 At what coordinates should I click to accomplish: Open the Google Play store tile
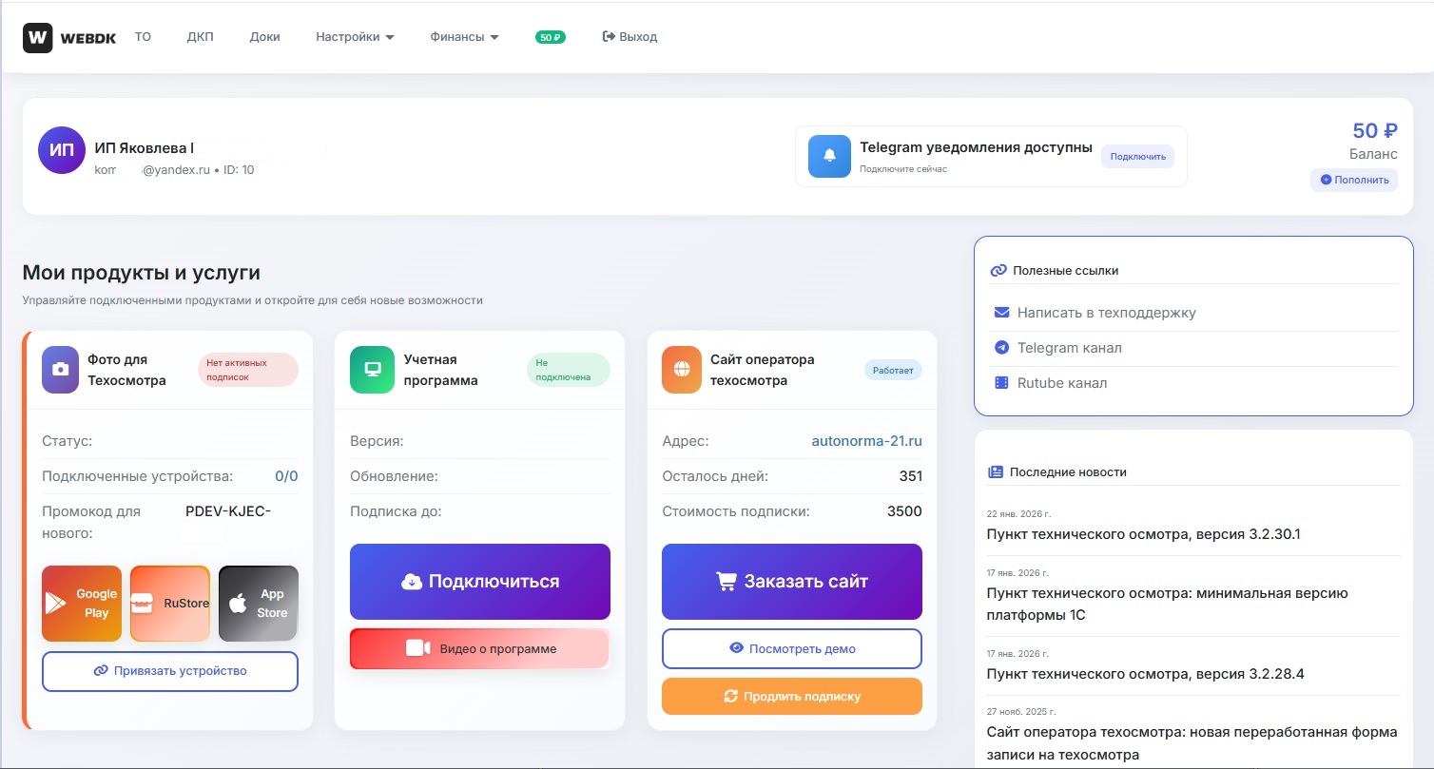pos(82,604)
